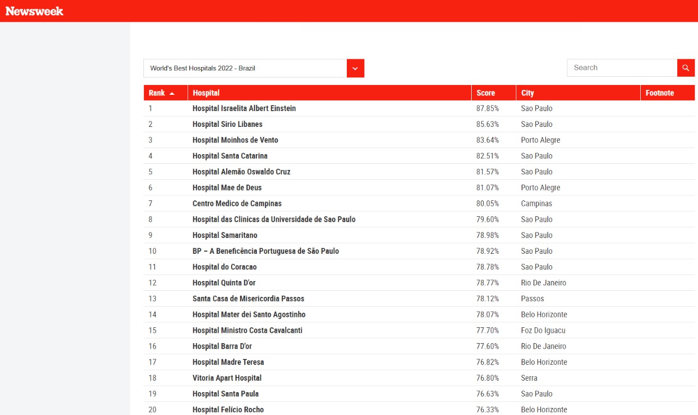Select Santa Casa de Misericordia Passos
This screenshot has height=415, width=698.
[248, 298]
